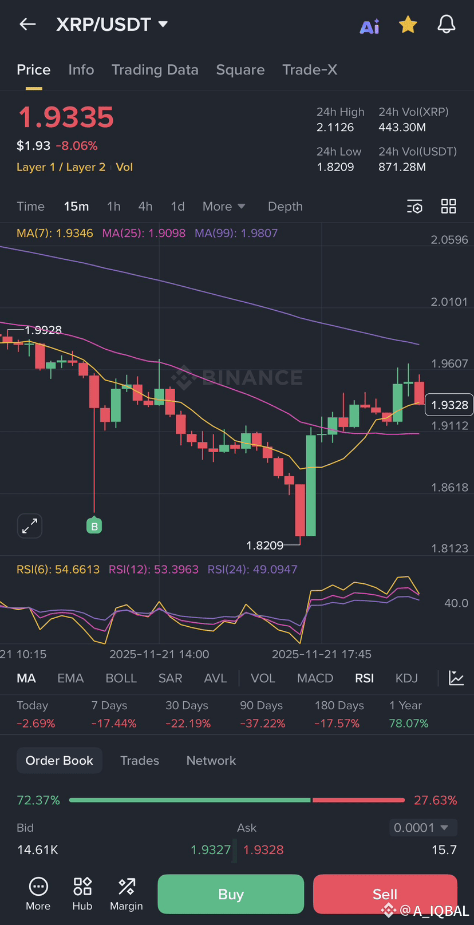Switch to the Info tab
This screenshot has height=925, width=474.
click(x=81, y=70)
